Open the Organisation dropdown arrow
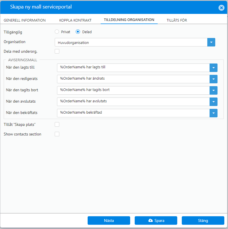This screenshot has height=229, width=228. pos(211,42)
